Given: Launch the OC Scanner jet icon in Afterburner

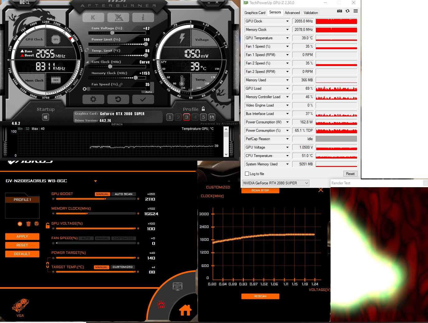Looking at the screenshot, I should tap(118, 17).
